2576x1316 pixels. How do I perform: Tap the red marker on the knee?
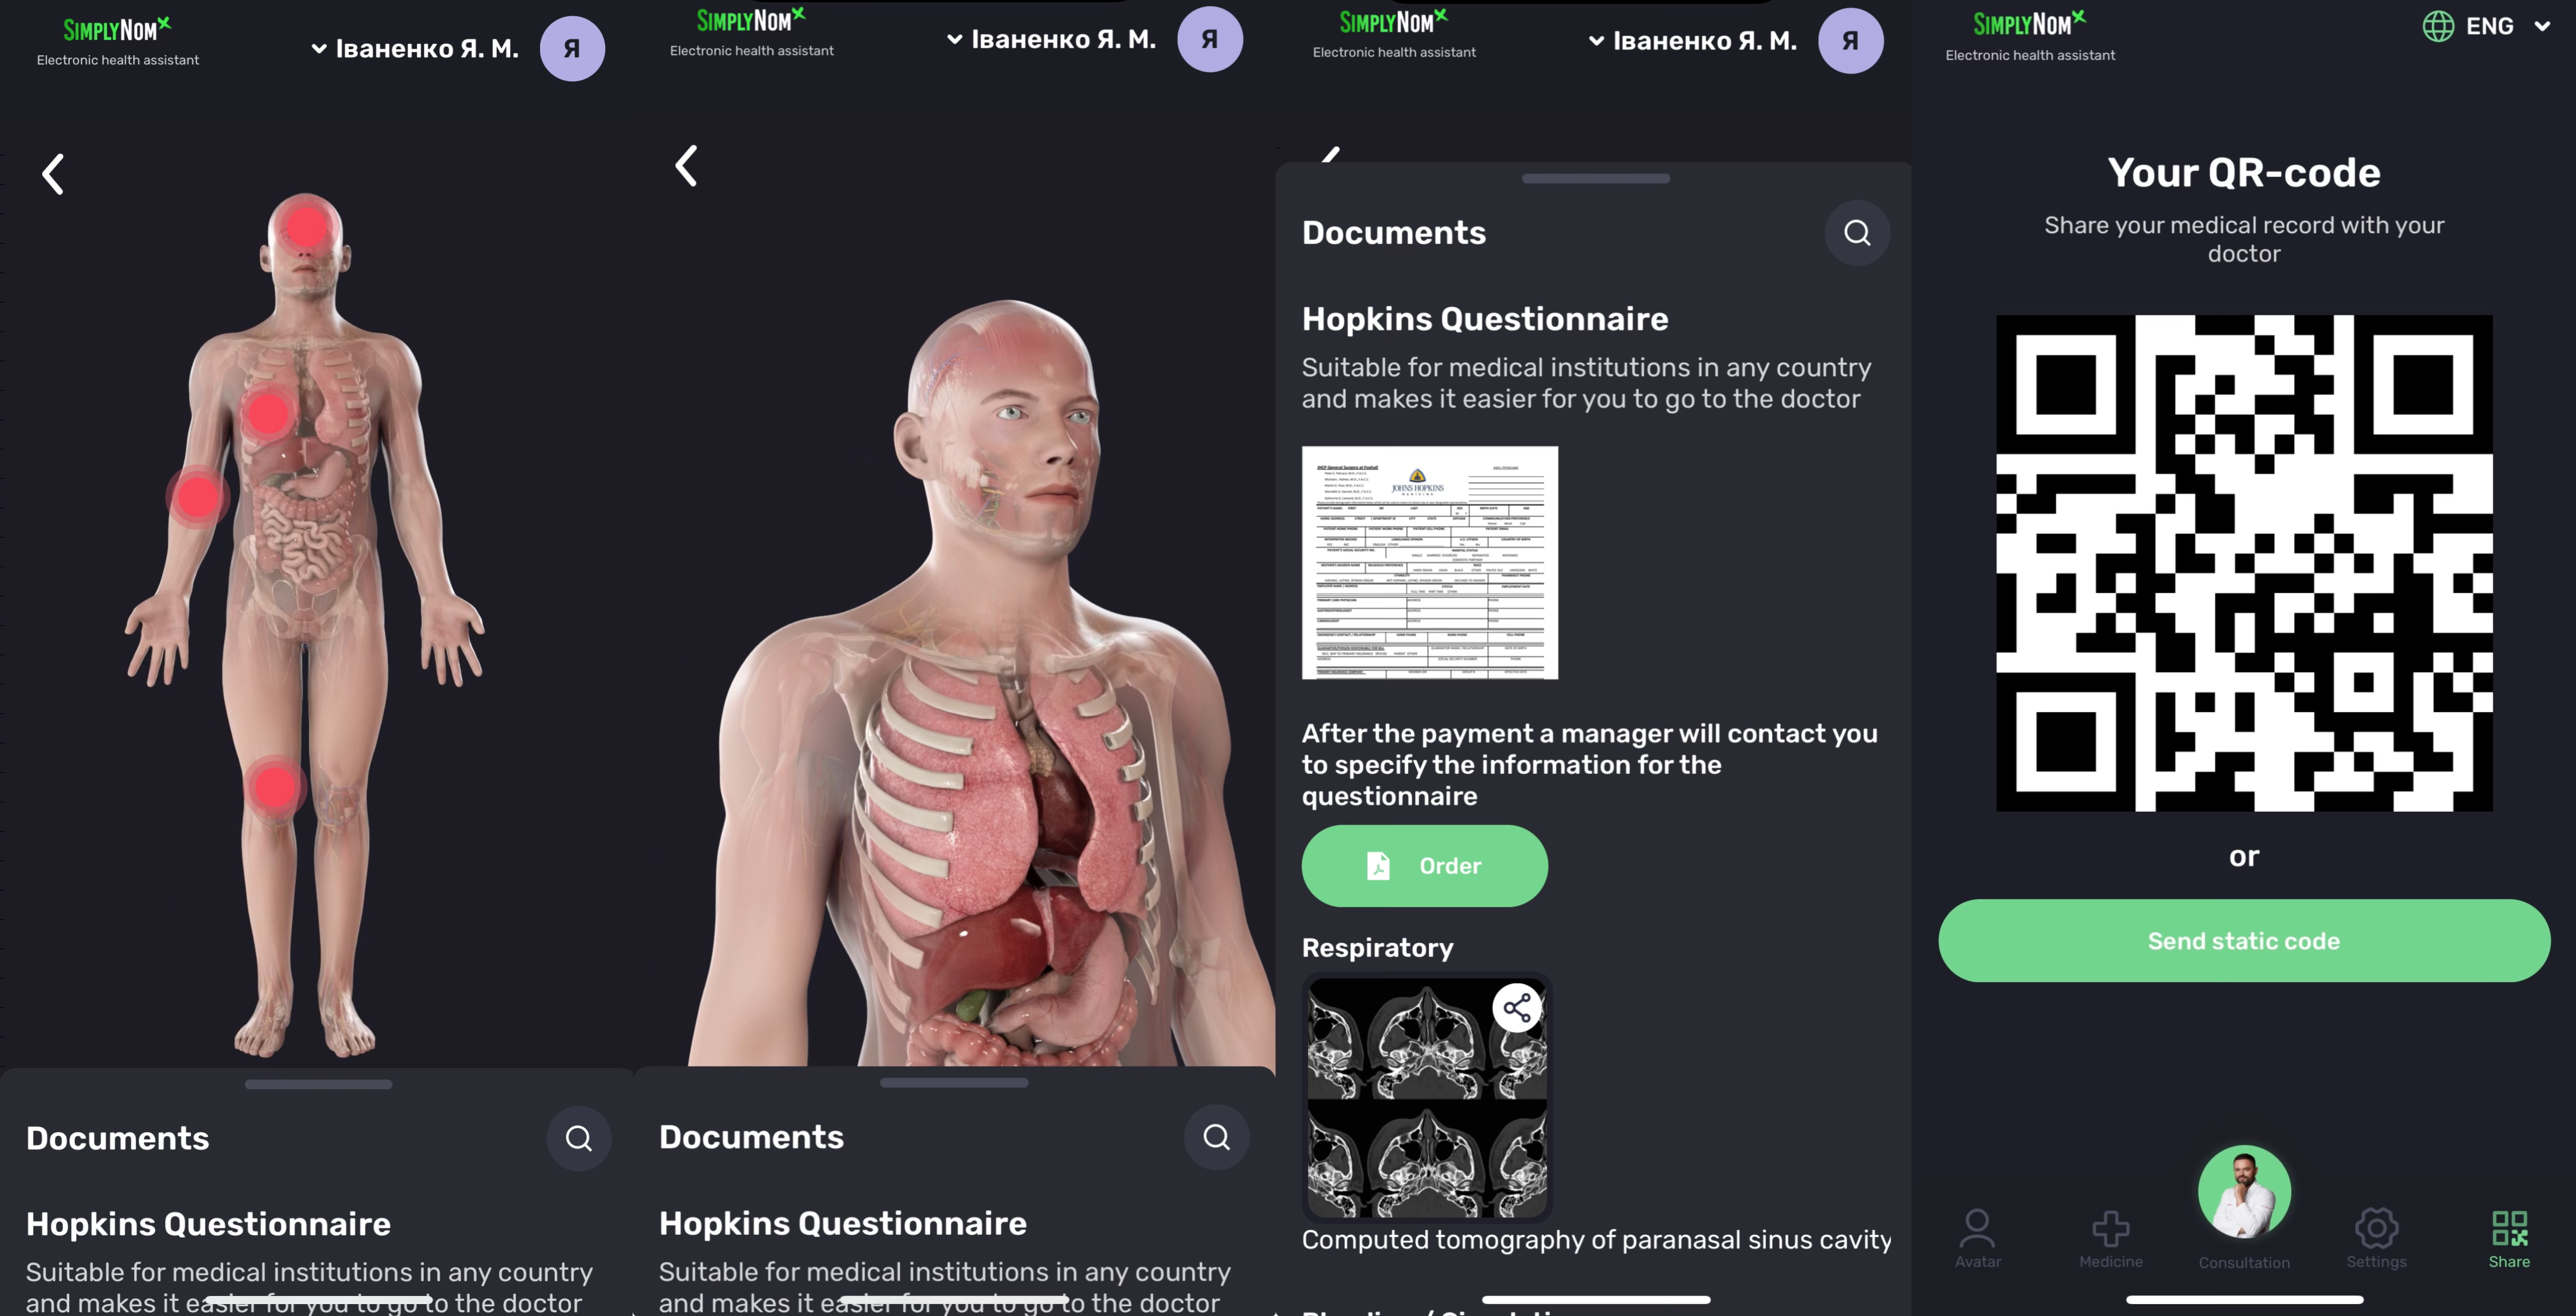(274, 787)
